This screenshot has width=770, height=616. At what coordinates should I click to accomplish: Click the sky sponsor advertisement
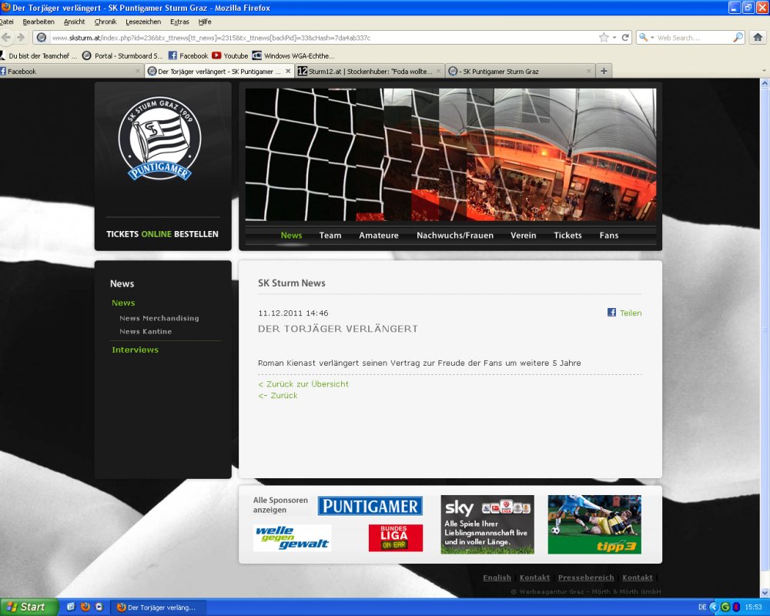(x=487, y=524)
